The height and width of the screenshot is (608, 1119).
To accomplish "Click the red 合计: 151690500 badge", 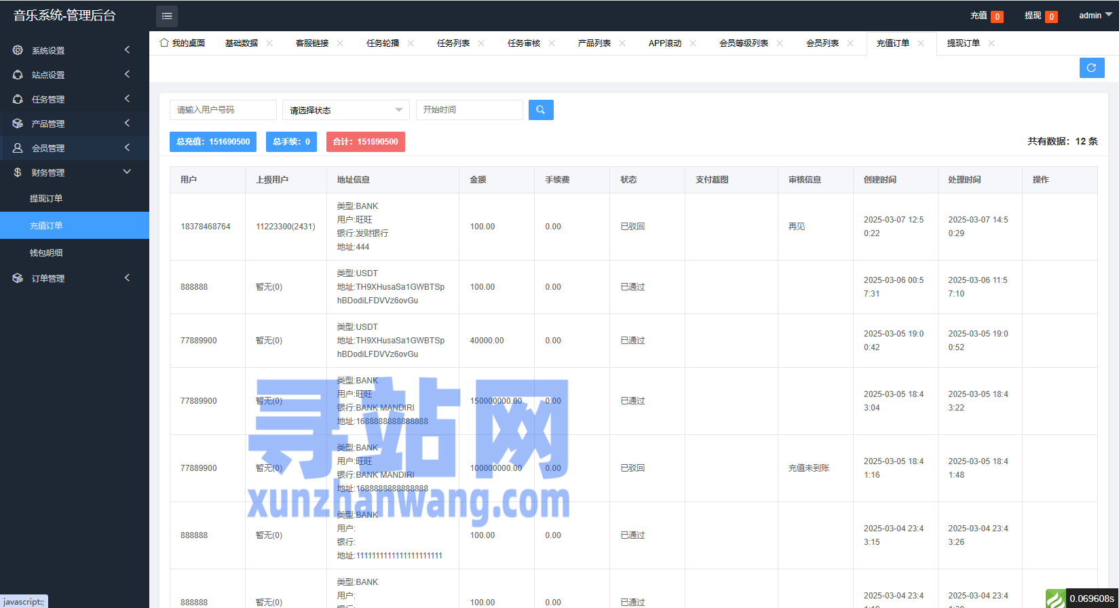I will click(366, 142).
